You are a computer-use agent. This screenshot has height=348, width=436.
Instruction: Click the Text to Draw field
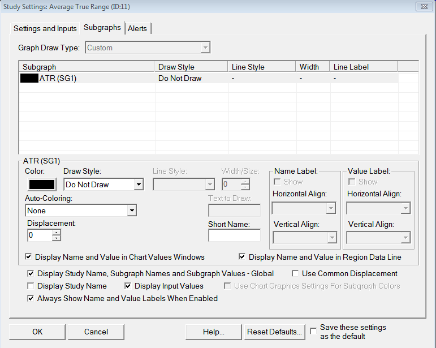click(x=235, y=210)
